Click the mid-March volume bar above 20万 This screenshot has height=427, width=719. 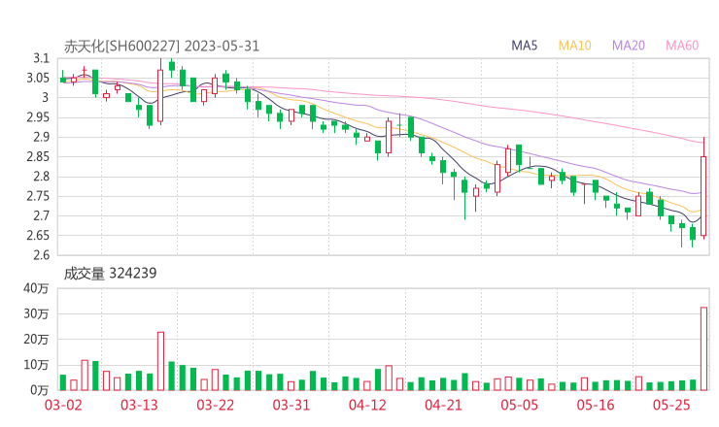(x=160, y=361)
